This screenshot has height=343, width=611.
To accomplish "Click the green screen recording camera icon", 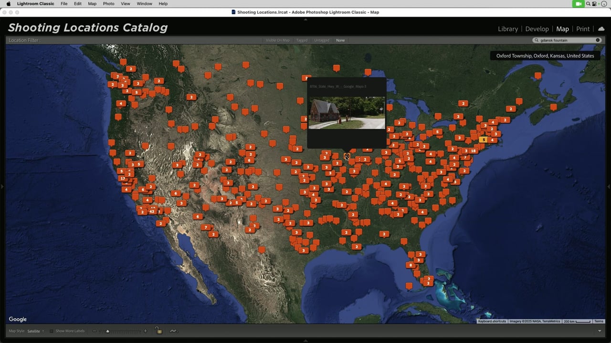I will (578, 4).
